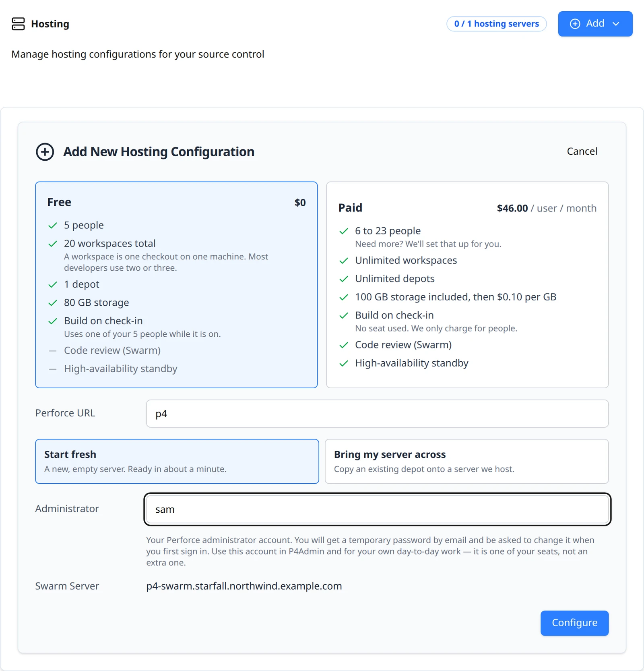Screen dimensions: 644x671
Task: Choose Bring my server across option
Action: point(466,461)
